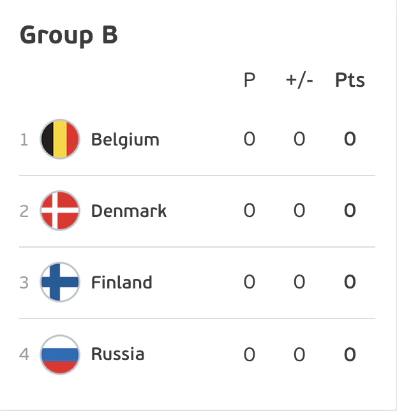Open the Denmark team link

point(129,211)
